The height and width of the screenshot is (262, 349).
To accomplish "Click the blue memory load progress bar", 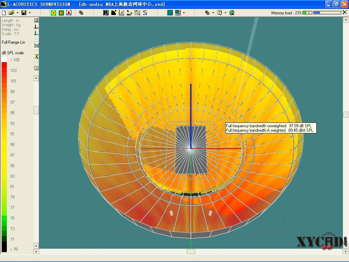I will [327, 13].
